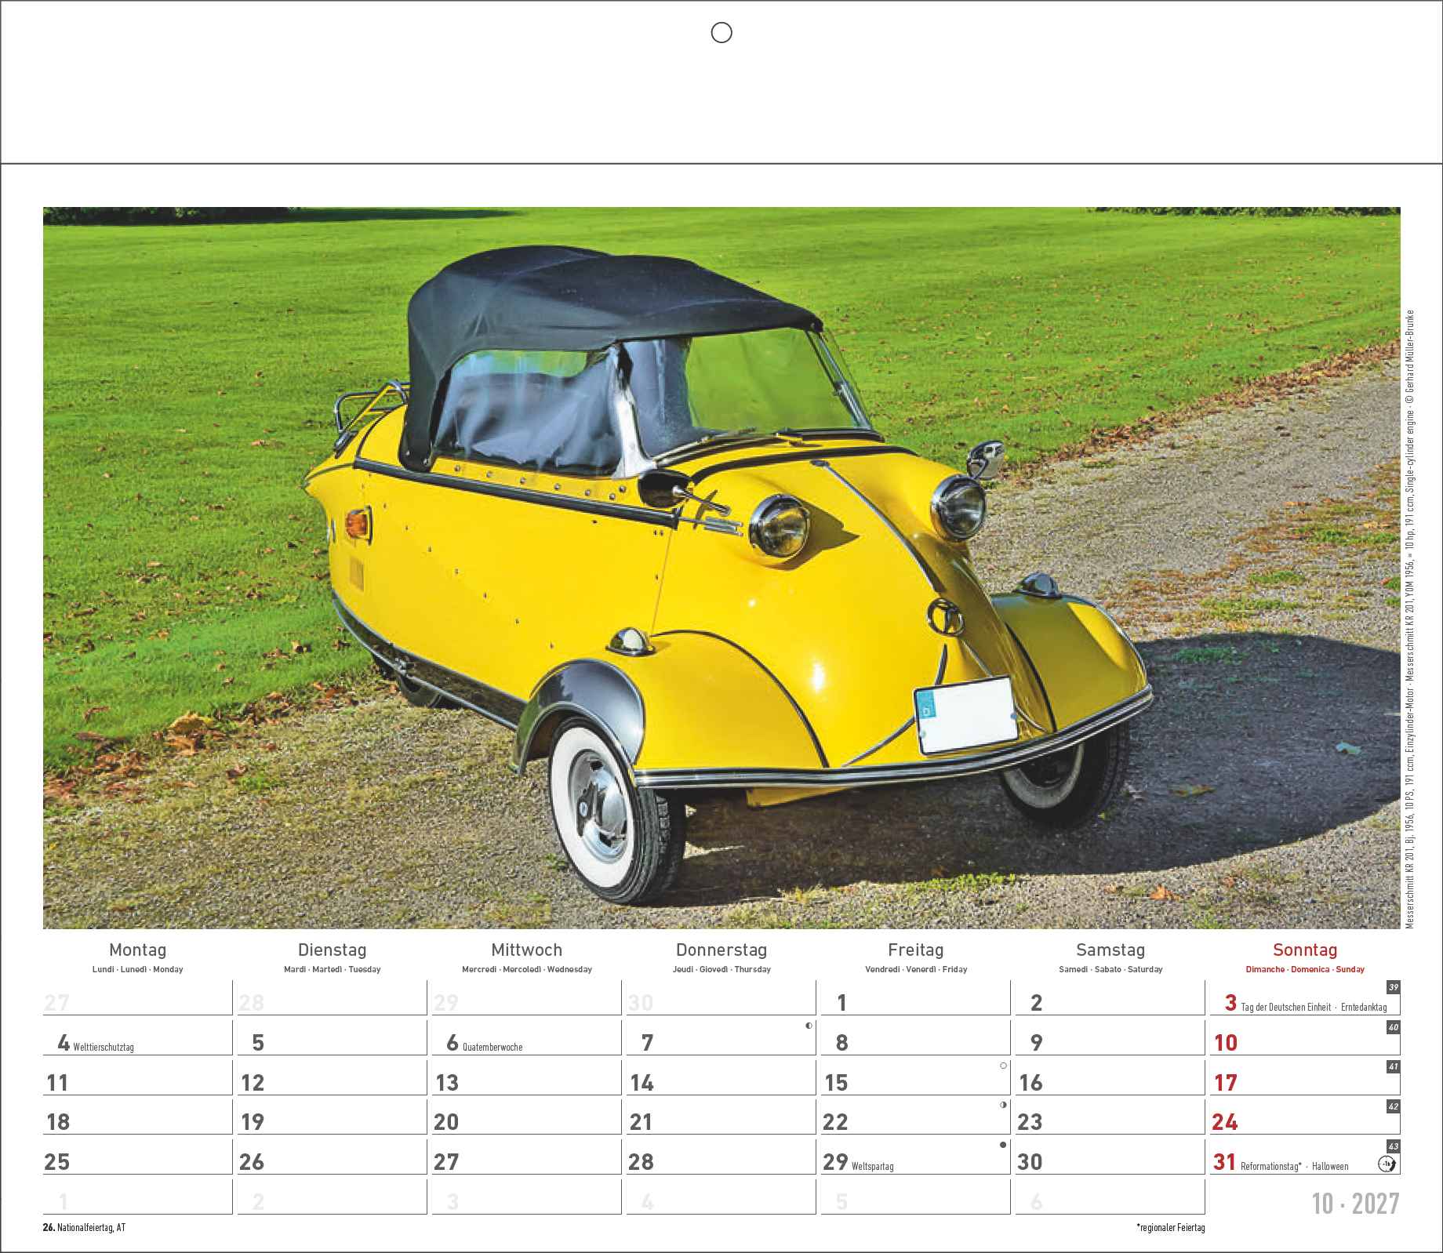Viewport: 1443px width, 1253px height.
Task: Select Saturday date 9
Action: coord(1036,1043)
